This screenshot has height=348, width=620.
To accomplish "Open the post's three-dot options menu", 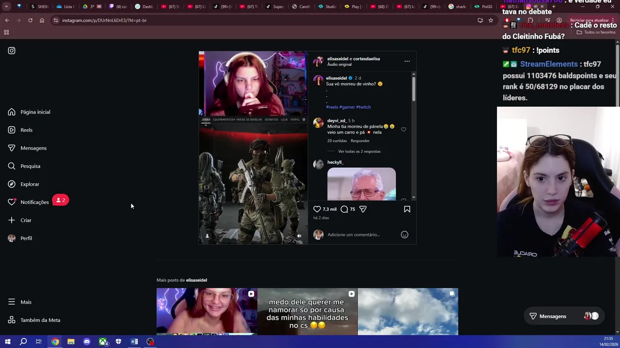I will coord(407,61).
